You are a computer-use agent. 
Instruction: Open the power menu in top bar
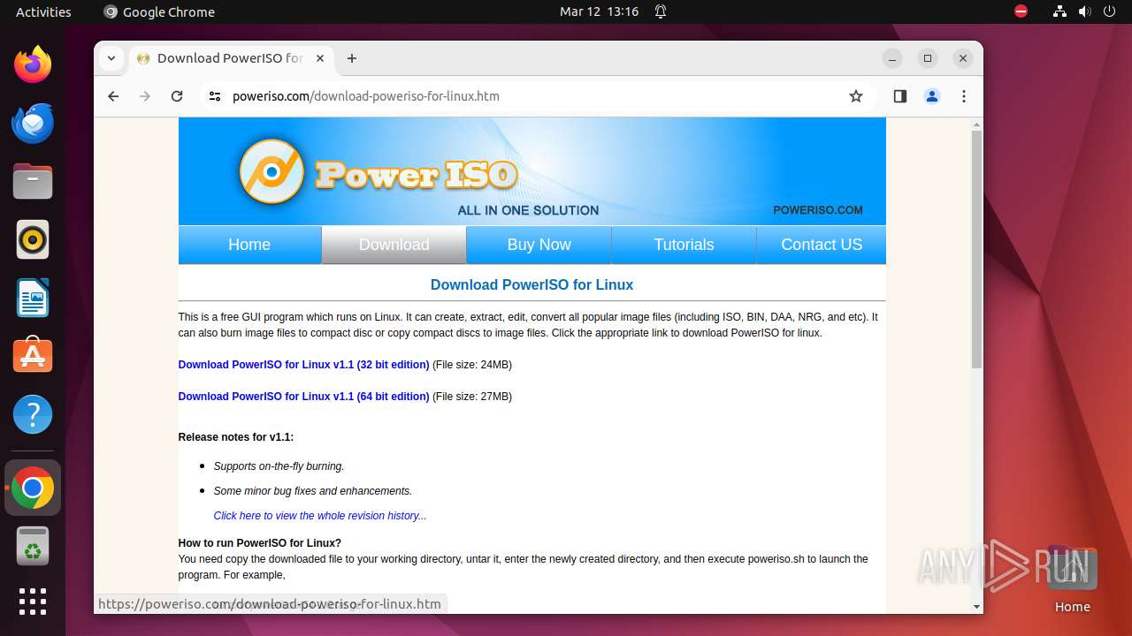click(1109, 11)
